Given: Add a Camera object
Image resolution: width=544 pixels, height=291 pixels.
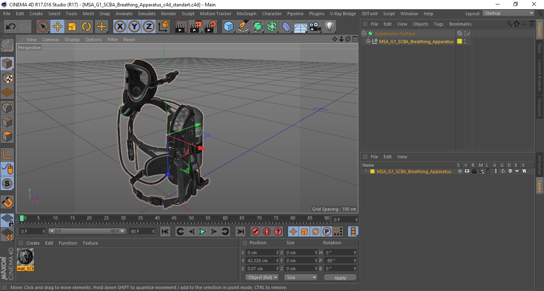Looking at the screenshot, I should pyautogui.click(x=315, y=27).
